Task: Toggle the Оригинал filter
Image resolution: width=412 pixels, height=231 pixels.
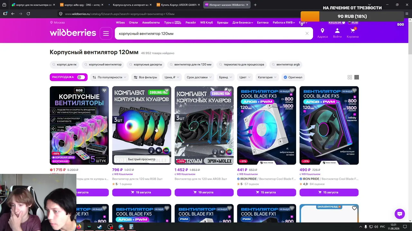Action: point(293,77)
